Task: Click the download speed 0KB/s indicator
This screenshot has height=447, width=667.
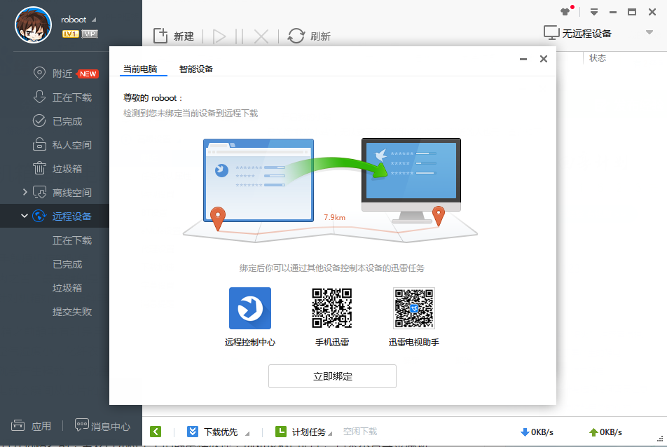Action: click(537, 432)
